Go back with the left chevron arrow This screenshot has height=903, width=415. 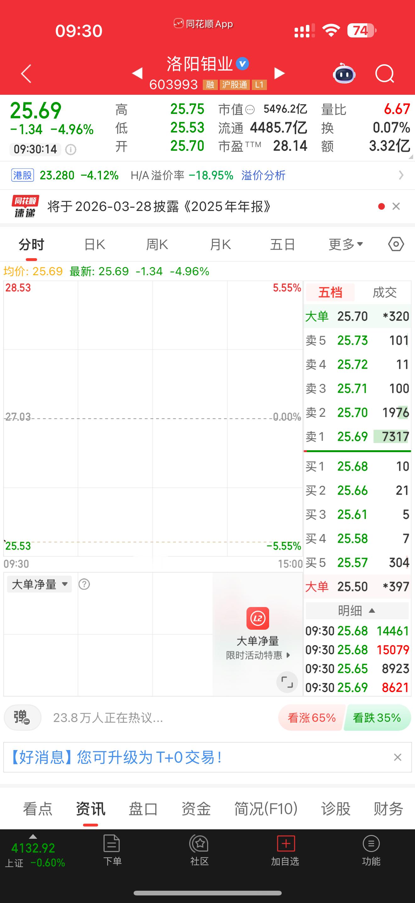(26, 74)
